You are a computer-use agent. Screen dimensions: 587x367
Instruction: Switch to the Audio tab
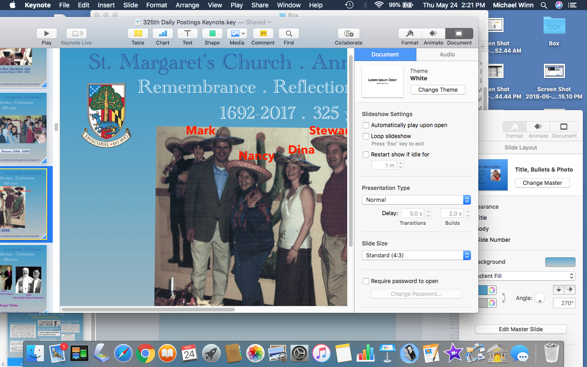click(447, 54)
